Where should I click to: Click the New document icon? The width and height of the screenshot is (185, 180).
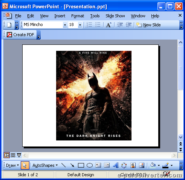pyautogui.click(x=9, y=25)
